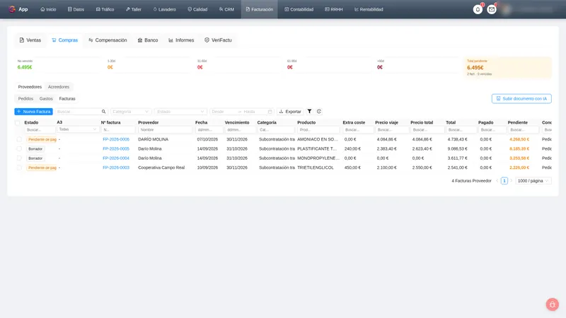Open the Taller menu

coord(134,9)
